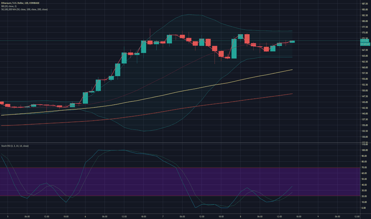Click "70.00" on the Stoch RSI scale
Screen dimensions: 371x219
tap(365, 167)
